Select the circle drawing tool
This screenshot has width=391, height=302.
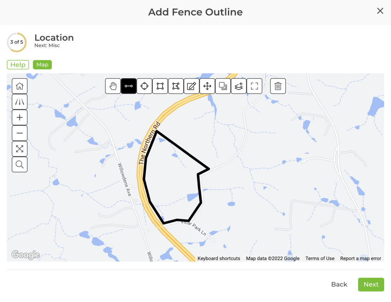144,86
